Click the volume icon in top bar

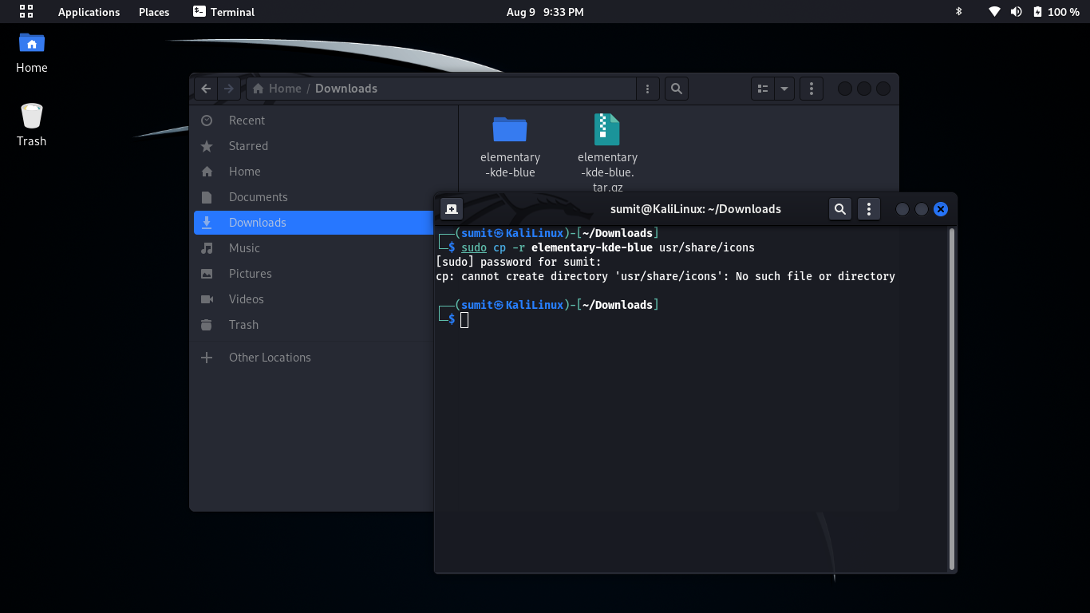(x=1016, y=12)
